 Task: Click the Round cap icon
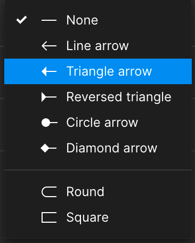(49, 192)
